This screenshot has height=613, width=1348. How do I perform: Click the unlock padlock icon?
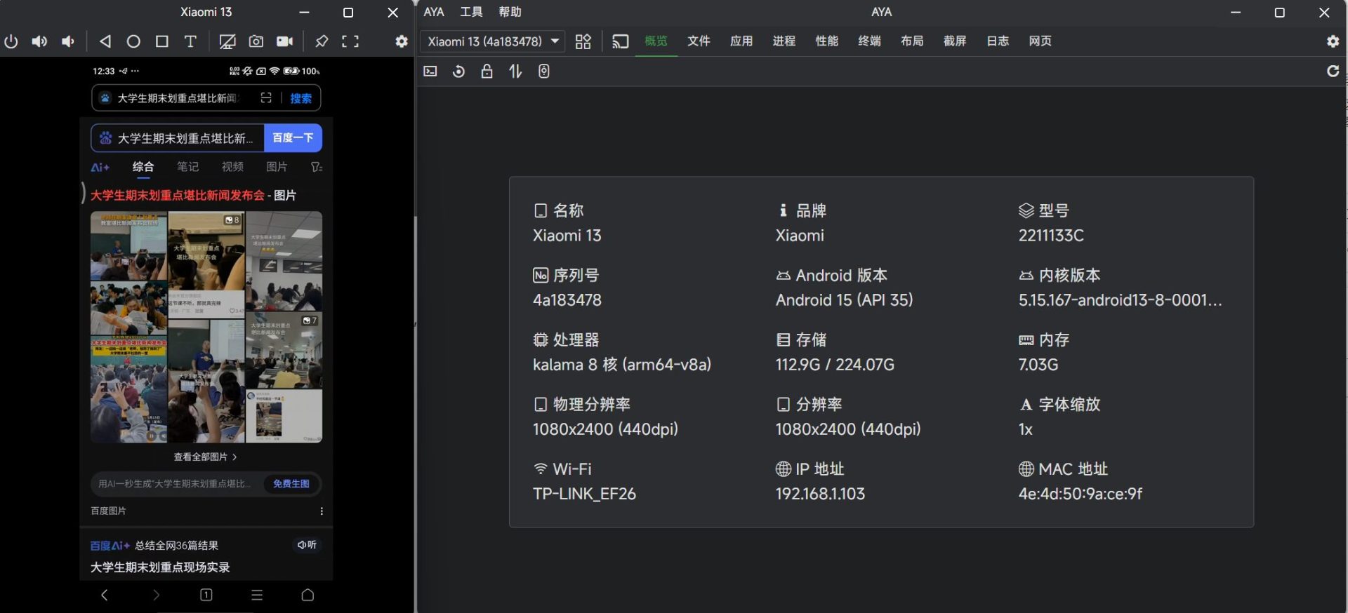tap(487, 71)
